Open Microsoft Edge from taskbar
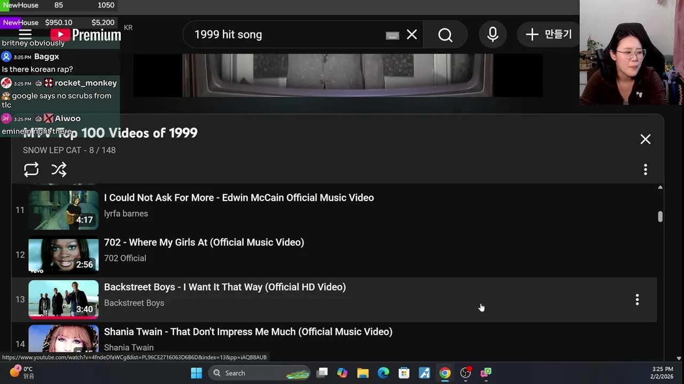 (x=383, y=373)
